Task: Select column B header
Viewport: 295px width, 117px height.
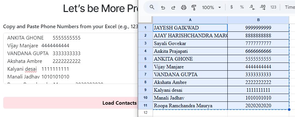Action: pyautogui.click(x=258, y=20)
